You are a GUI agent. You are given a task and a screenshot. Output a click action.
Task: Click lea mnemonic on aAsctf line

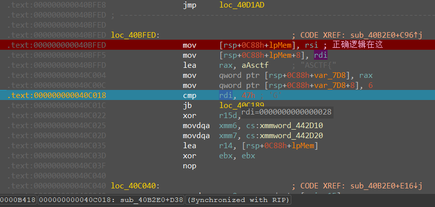(x=189, y=65)
